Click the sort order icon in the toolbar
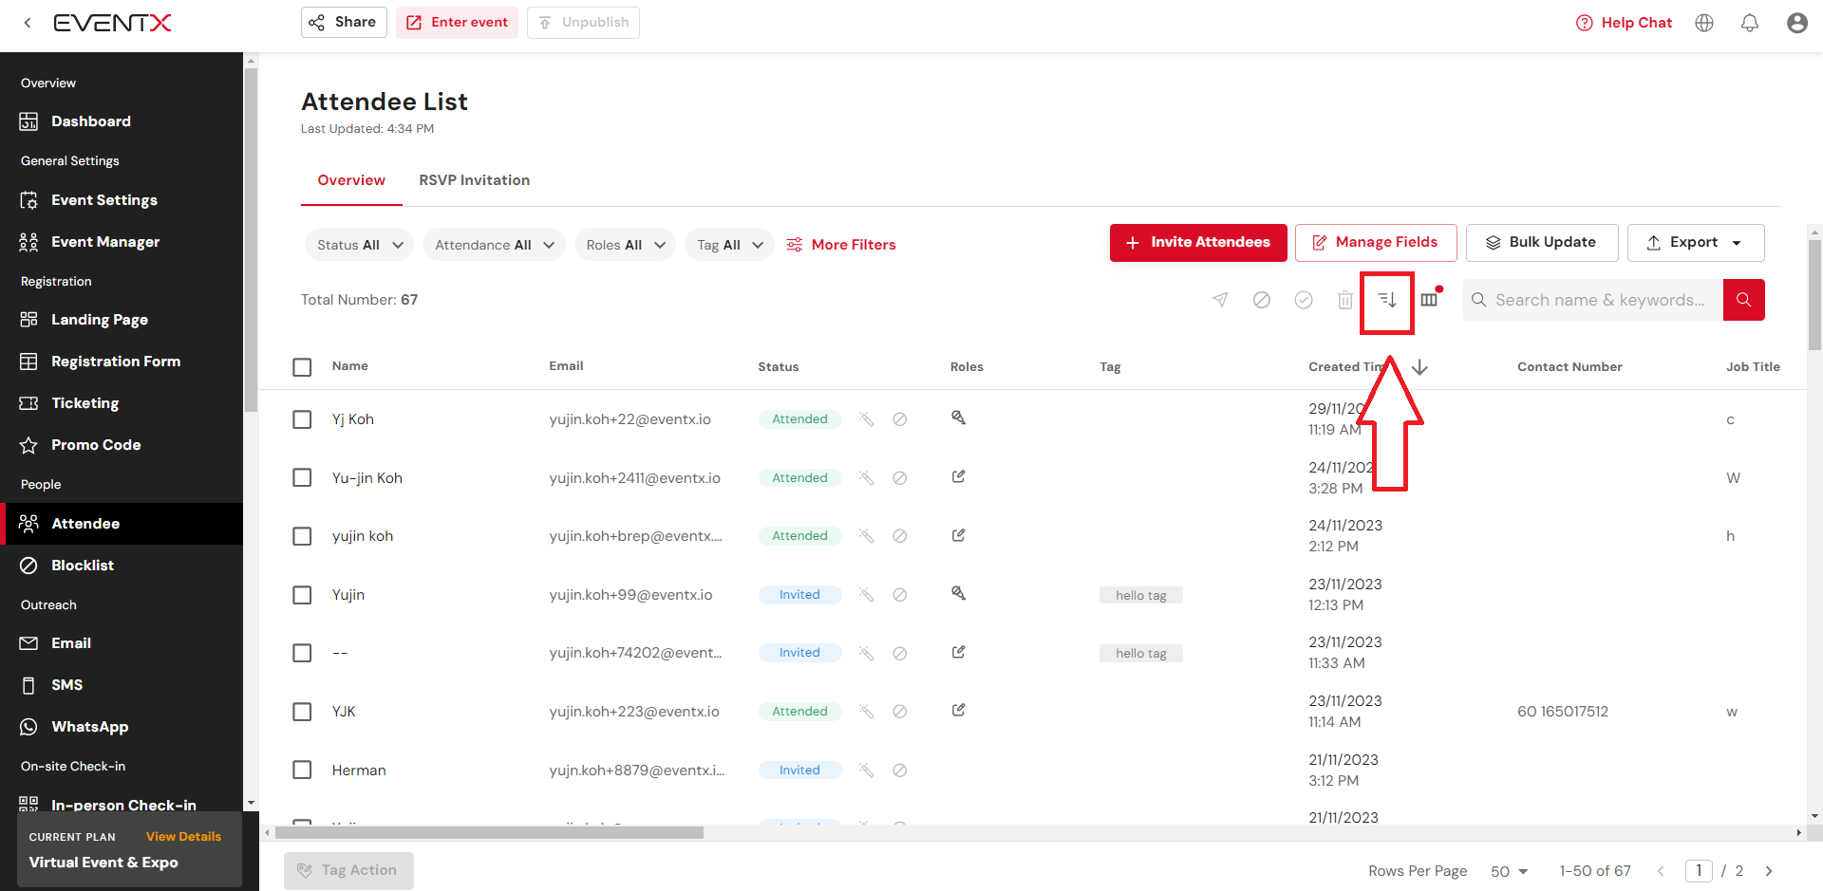 [x=1386, y=300]
